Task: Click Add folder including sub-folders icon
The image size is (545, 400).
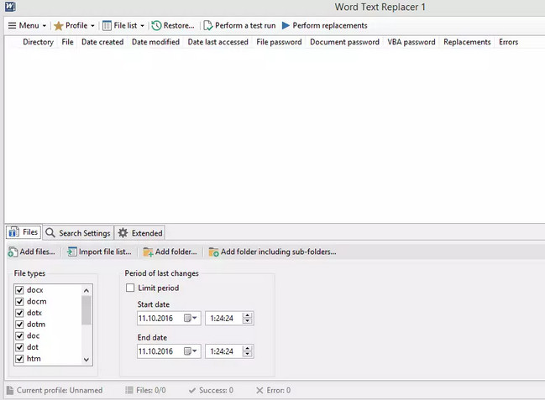Action: click(x=213, y=252)
